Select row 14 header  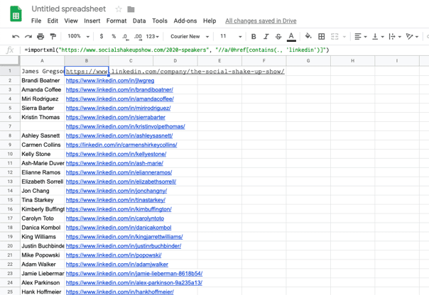10,191
